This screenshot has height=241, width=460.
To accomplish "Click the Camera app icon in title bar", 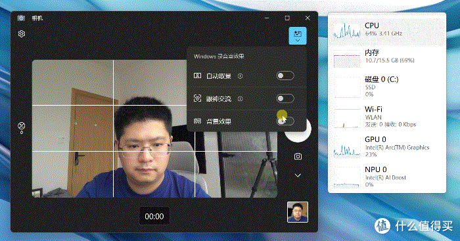I will pos(21,18).
